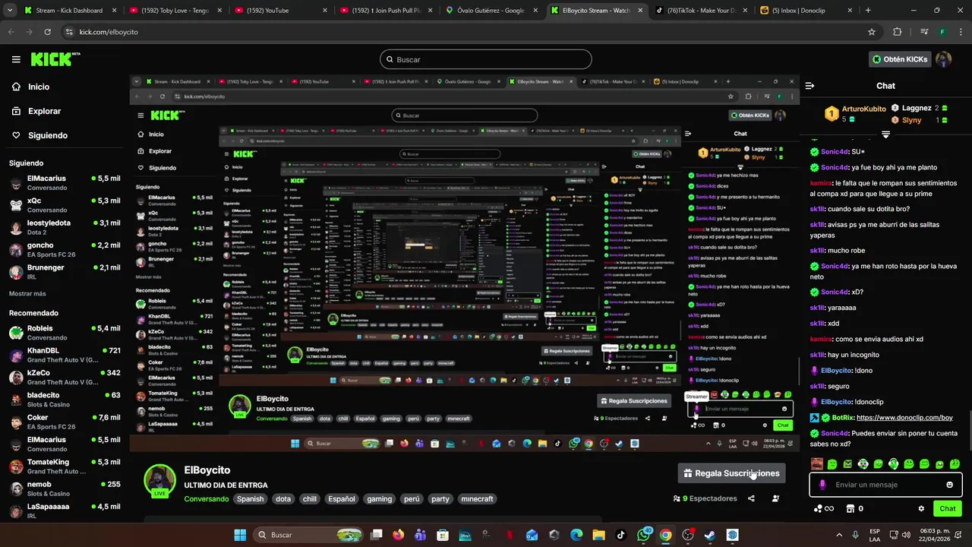972x547 pixels.
Task: Click ElBoycito's live avatar below the video
Action: 160,480
